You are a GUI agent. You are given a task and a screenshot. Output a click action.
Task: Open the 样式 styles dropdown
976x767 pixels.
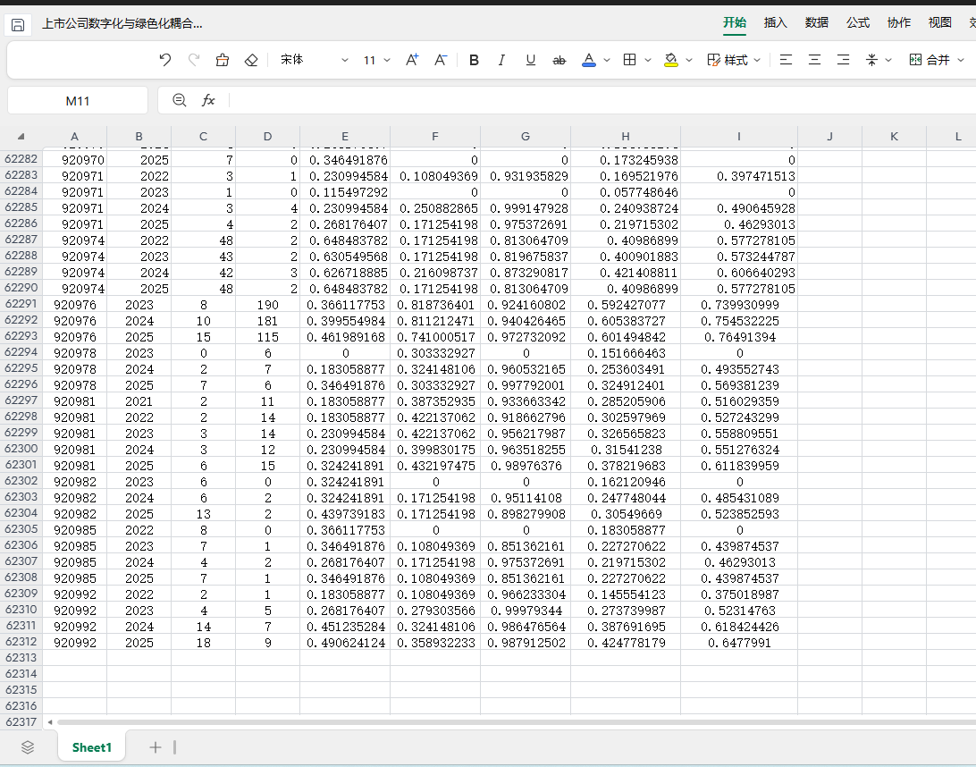tap(734, 60)
